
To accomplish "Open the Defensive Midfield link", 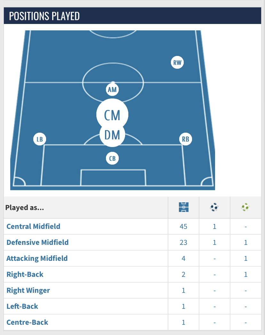I will click(37, 242).
